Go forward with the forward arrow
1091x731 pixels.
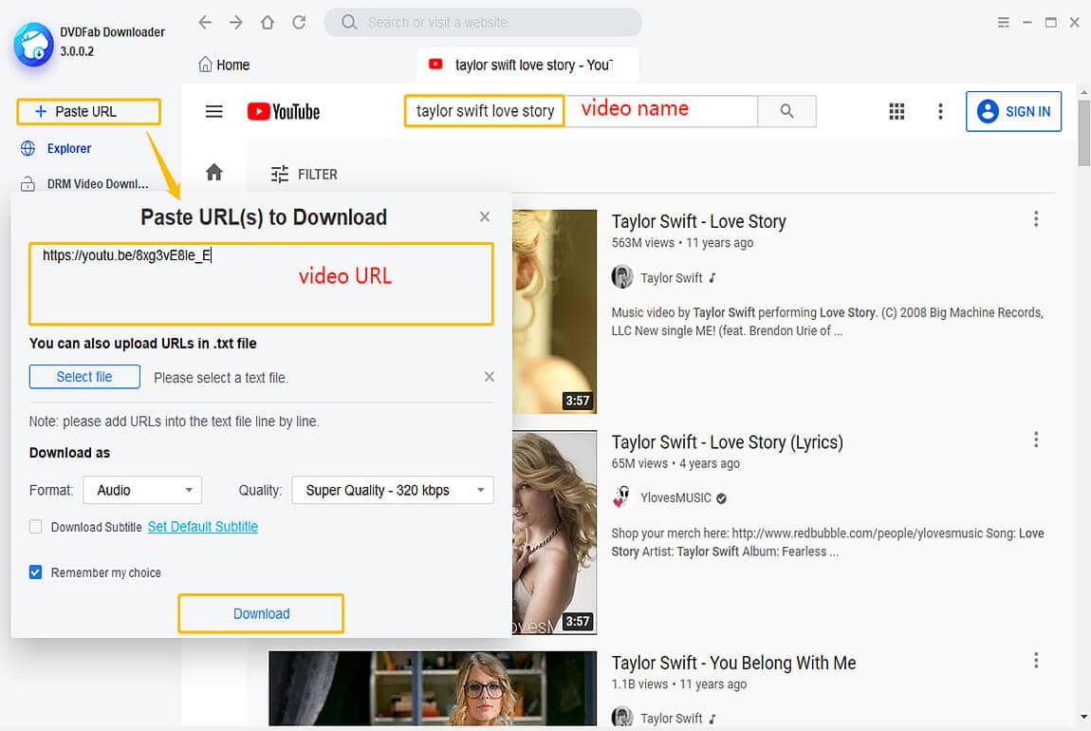(x=236, y=22)
